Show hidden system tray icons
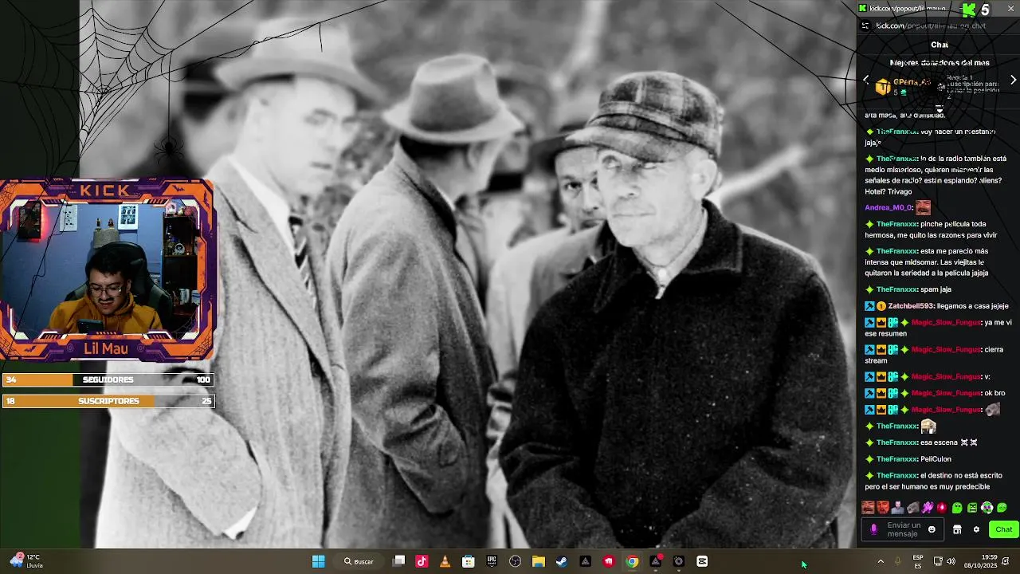The width and height of the screenshot is (1020, 574). pos(881,561)
